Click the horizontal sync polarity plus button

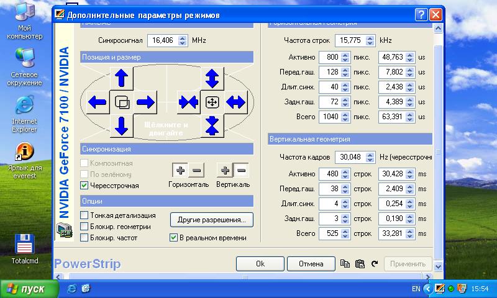point(180,169)
